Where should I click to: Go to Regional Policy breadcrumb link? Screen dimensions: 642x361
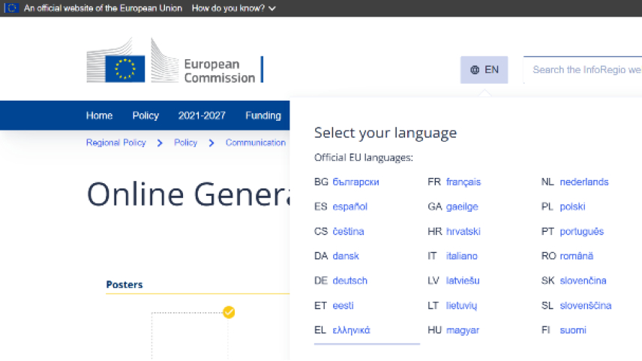tap(115, 143)
